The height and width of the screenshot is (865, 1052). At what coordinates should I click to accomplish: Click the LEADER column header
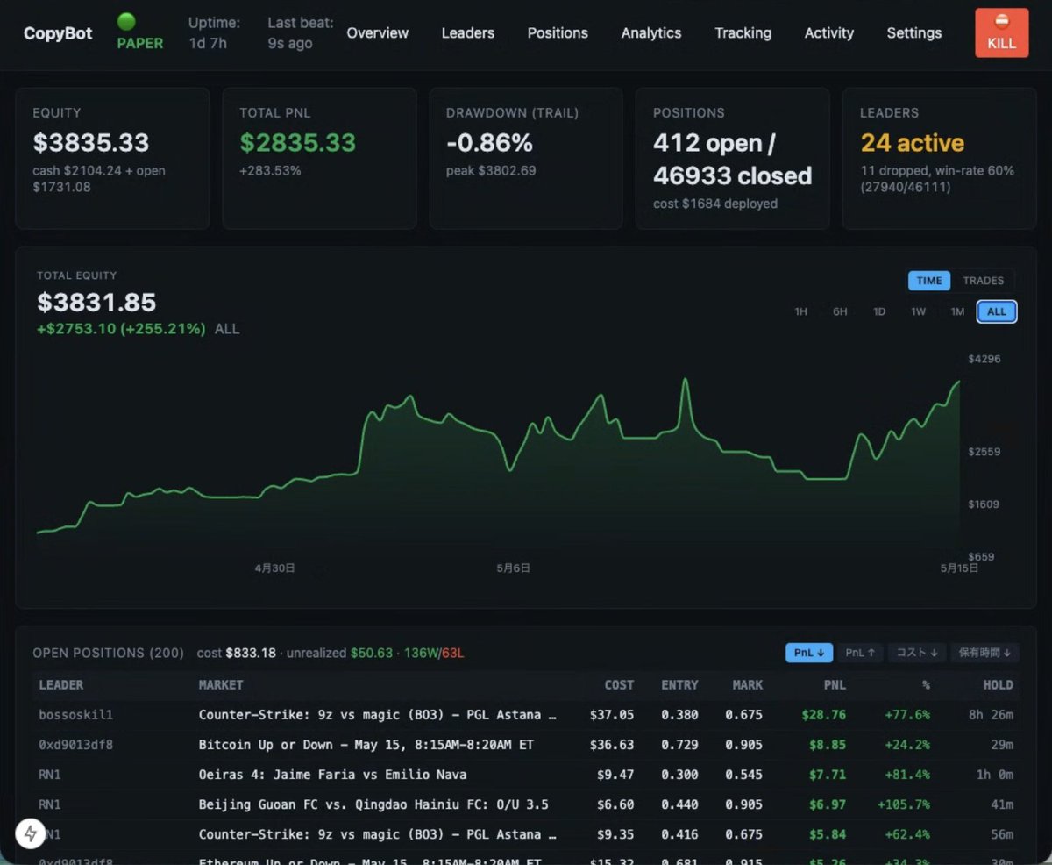[61, 685]
